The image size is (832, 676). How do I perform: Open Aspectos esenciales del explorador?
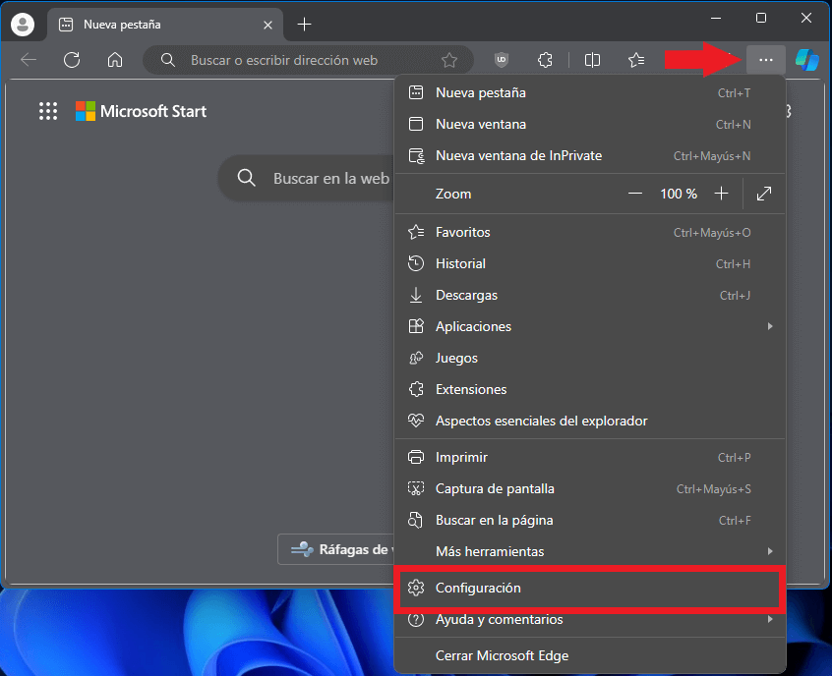point(590,421)
